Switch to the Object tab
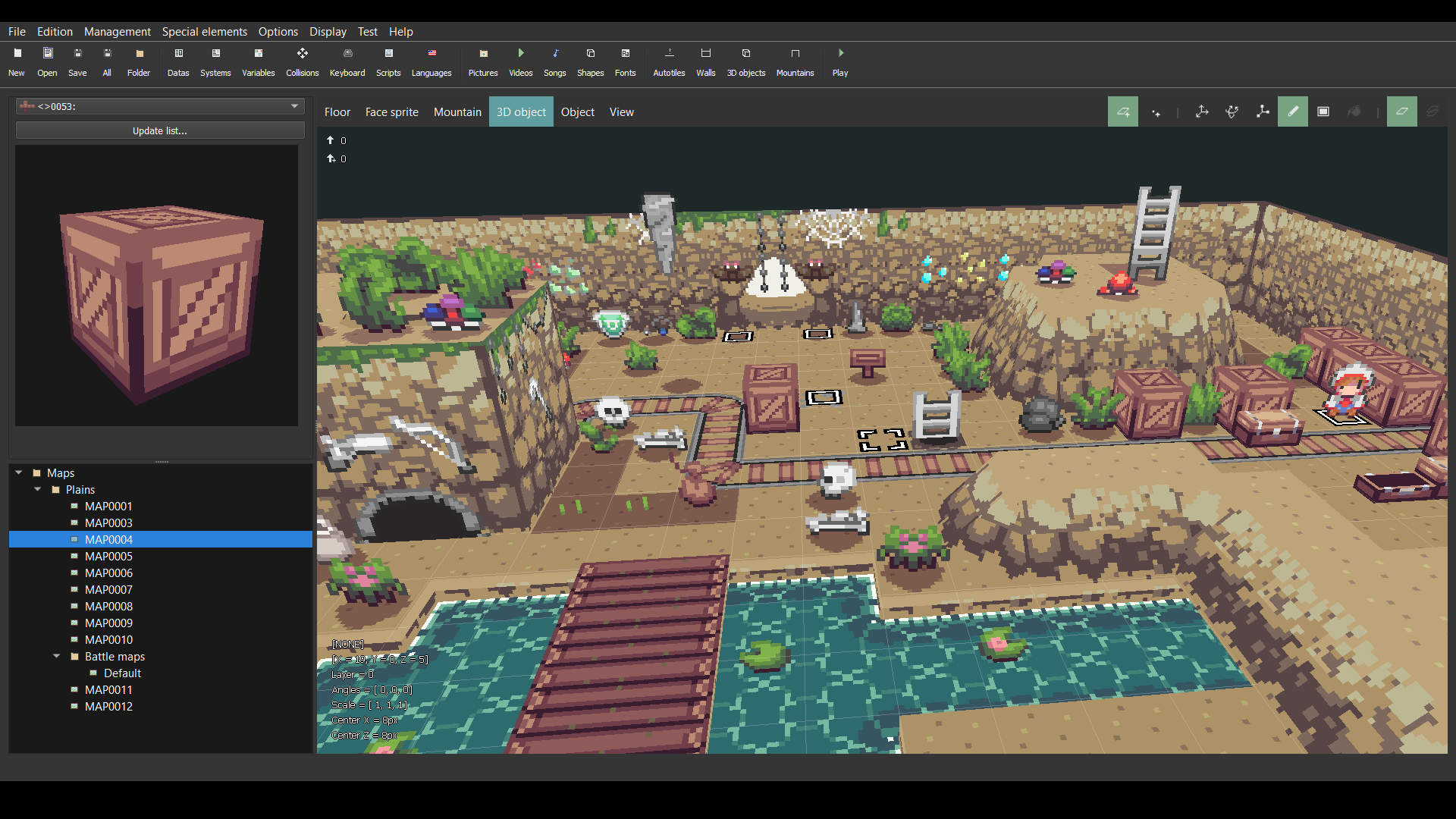This screenshot has height=819, width=1456. [577, 111]
